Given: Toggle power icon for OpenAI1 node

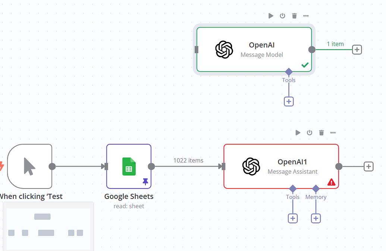Looking at the screenshot, I should coord(310,133).
